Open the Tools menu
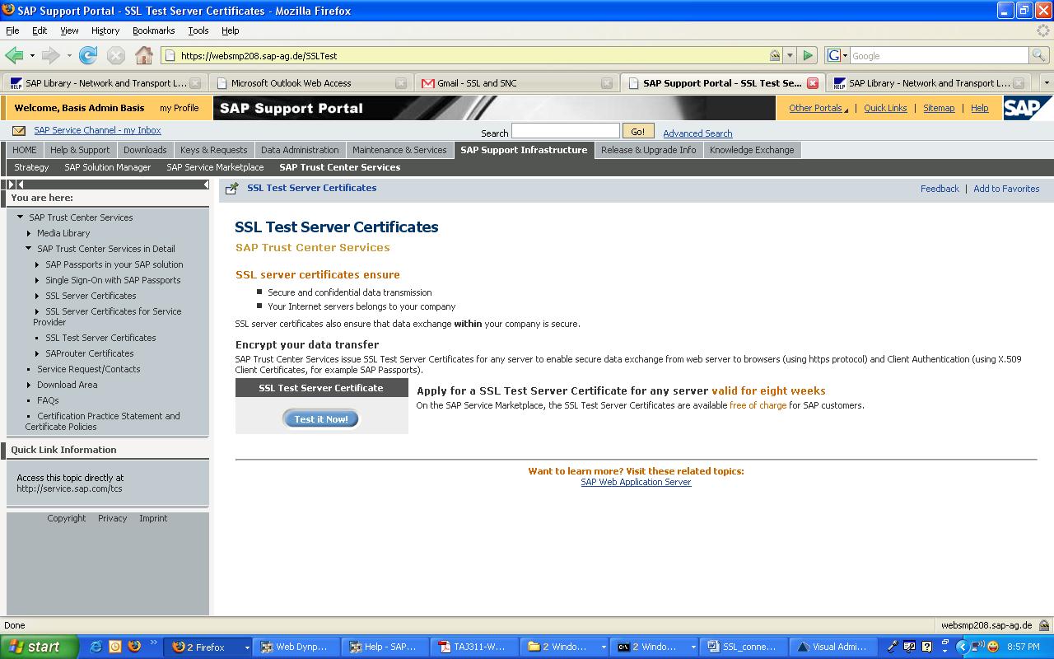The width and height of the screenshot is (1054, 659). [x=198, y=30]
